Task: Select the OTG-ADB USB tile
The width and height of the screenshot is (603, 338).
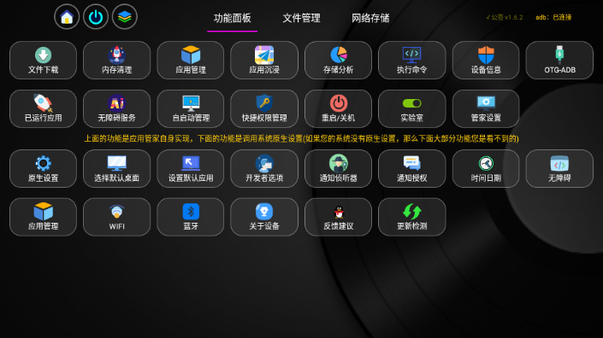Action: [x=559, y=61]
